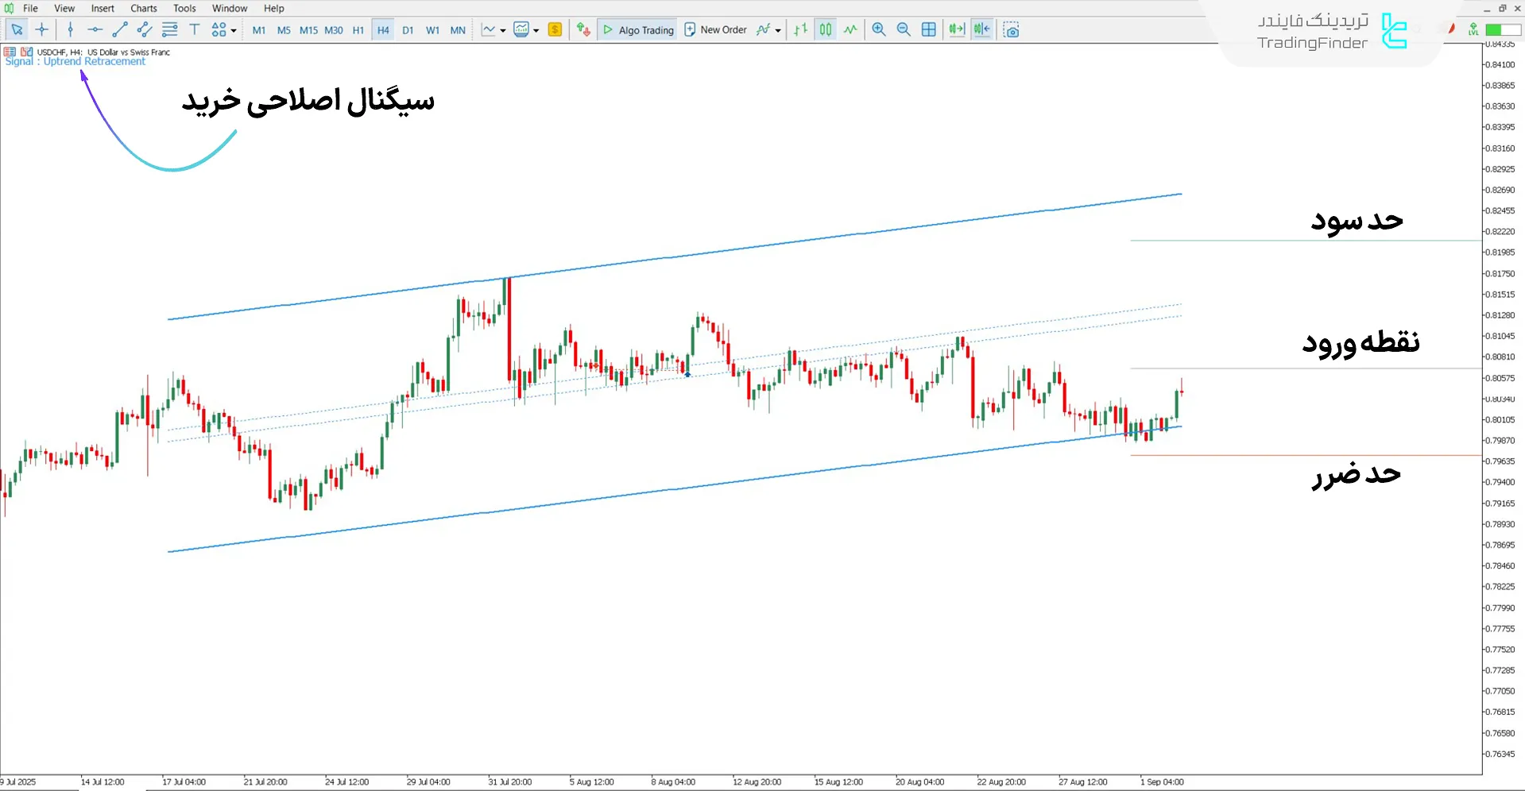Select the text label tool

[x=194, y=30]
